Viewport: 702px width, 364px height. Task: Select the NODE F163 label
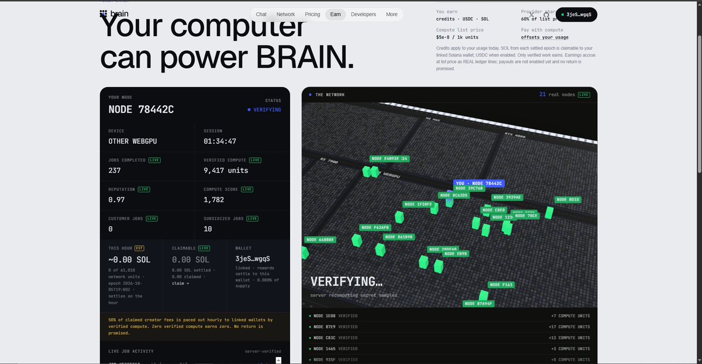tap(501, 285)
